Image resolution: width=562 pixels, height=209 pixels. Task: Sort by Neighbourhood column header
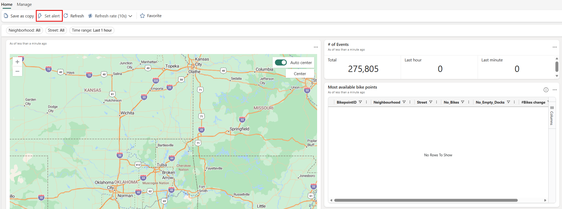tap(387, 102)
